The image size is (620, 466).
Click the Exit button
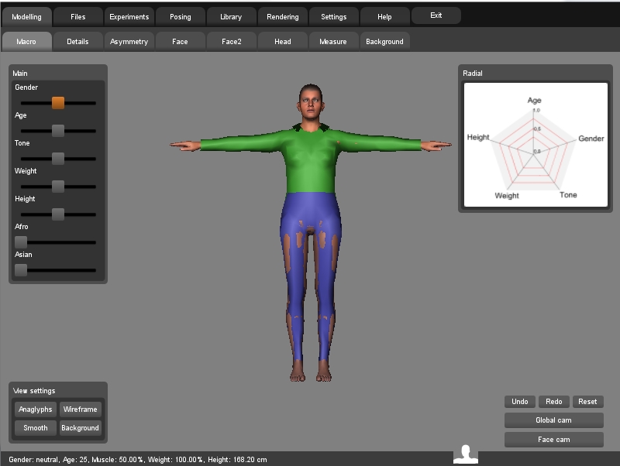(436, 15)
